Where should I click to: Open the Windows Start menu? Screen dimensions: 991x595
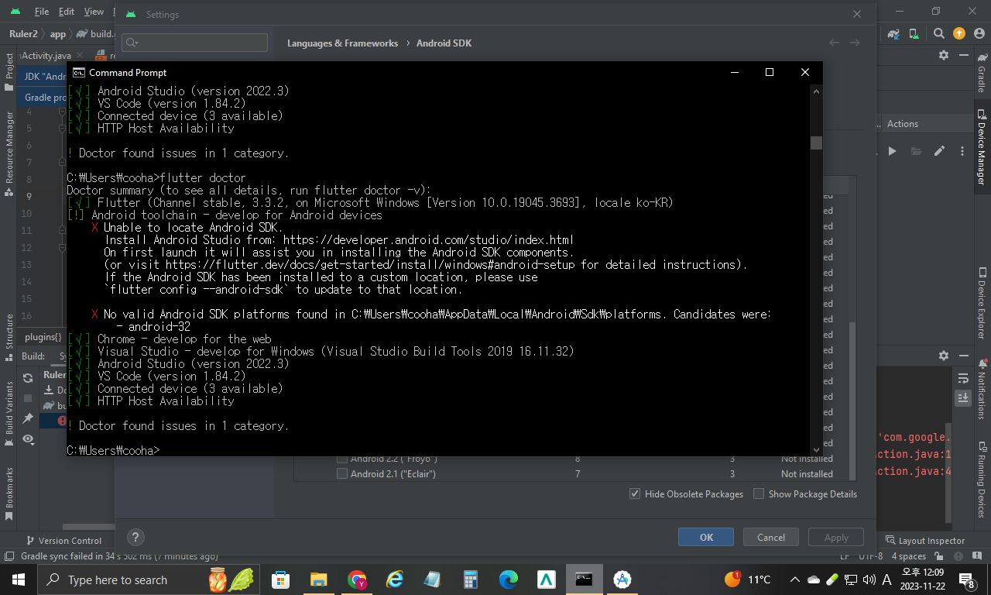click(19, 580)
